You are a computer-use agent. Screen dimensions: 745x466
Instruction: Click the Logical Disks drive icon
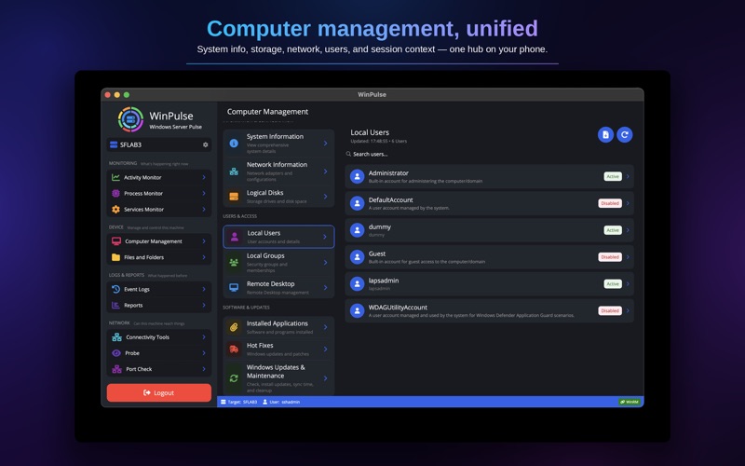click(x=234, y=197)
